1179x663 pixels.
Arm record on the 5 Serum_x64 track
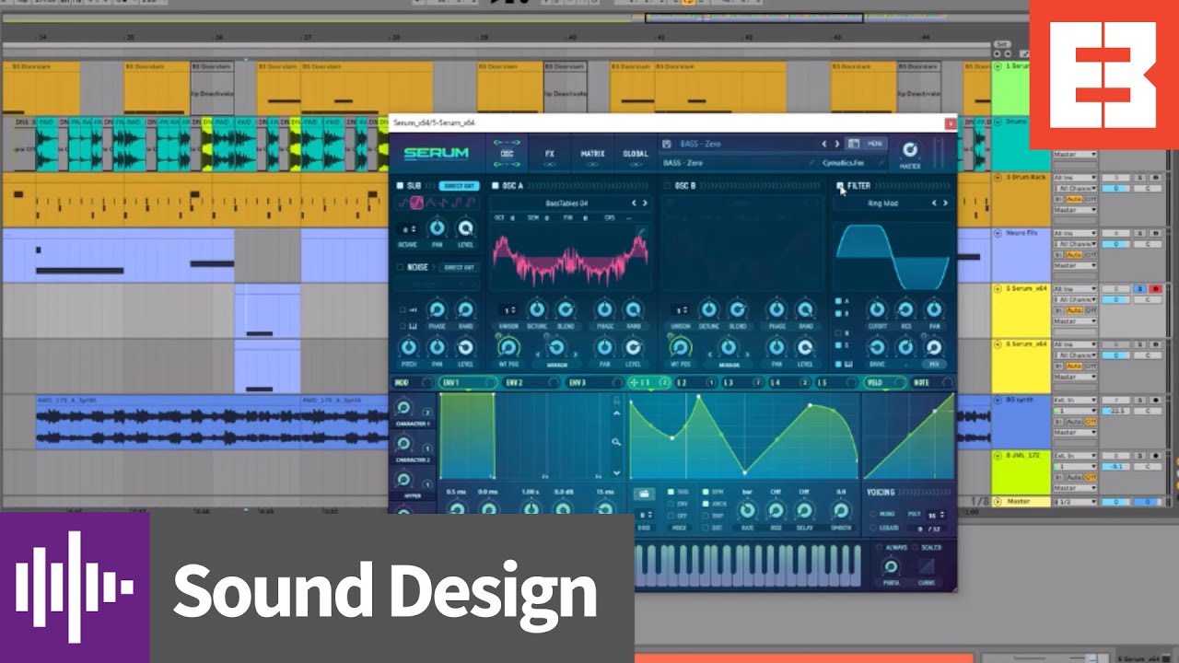pyautogui.click(x=1156, y=289)
